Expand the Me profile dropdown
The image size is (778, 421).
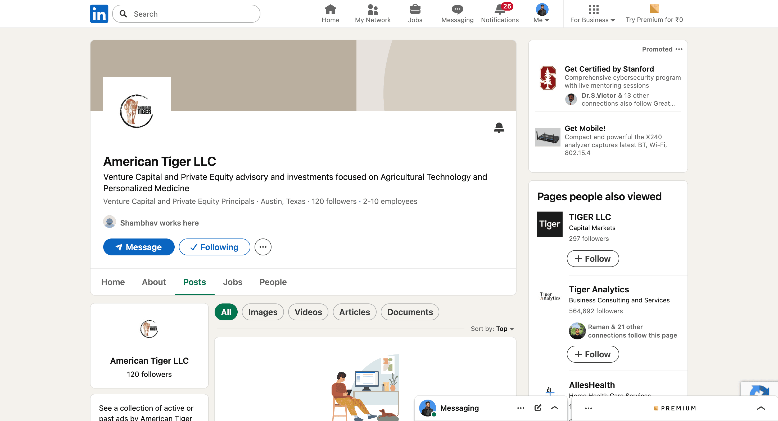[541, 13]
